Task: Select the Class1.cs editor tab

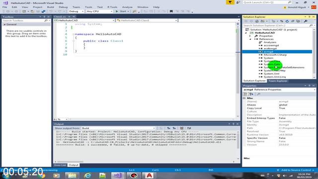Action: point(60,16)
